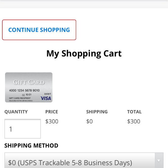This screenshot has width=168, height=168.
Task: Open the shipping method dropdown
Action: 84,160
